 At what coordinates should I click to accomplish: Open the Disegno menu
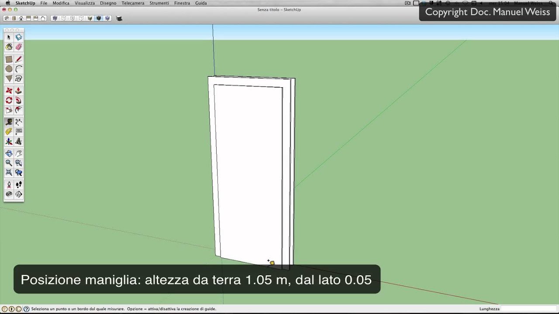point(108,3)
